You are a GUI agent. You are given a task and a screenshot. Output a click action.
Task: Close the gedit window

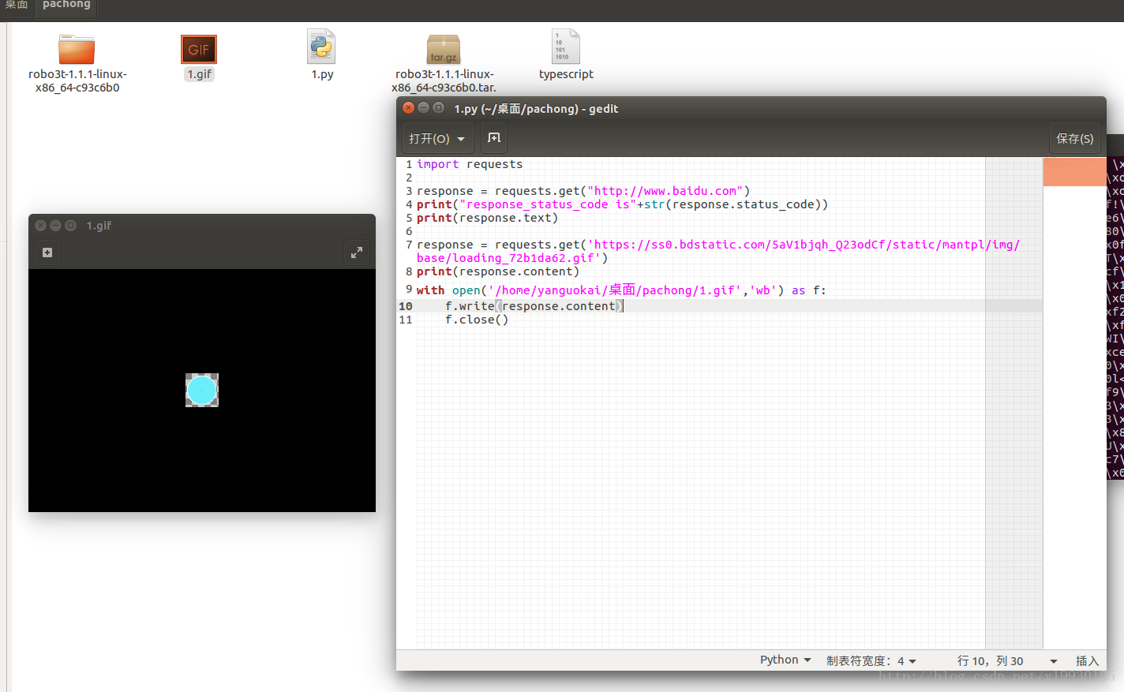[408, 108]
